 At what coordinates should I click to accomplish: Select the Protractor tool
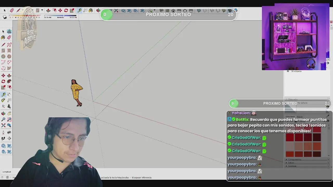pos(3,100)
